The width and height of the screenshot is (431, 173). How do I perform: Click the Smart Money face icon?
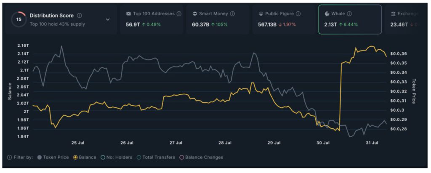[195, 14]
